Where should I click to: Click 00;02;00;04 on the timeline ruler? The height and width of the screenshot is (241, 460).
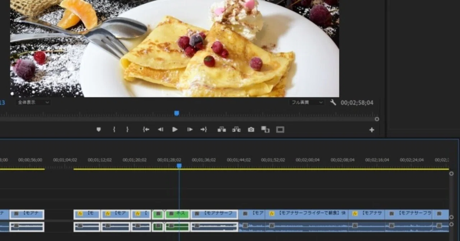point(308,160)
